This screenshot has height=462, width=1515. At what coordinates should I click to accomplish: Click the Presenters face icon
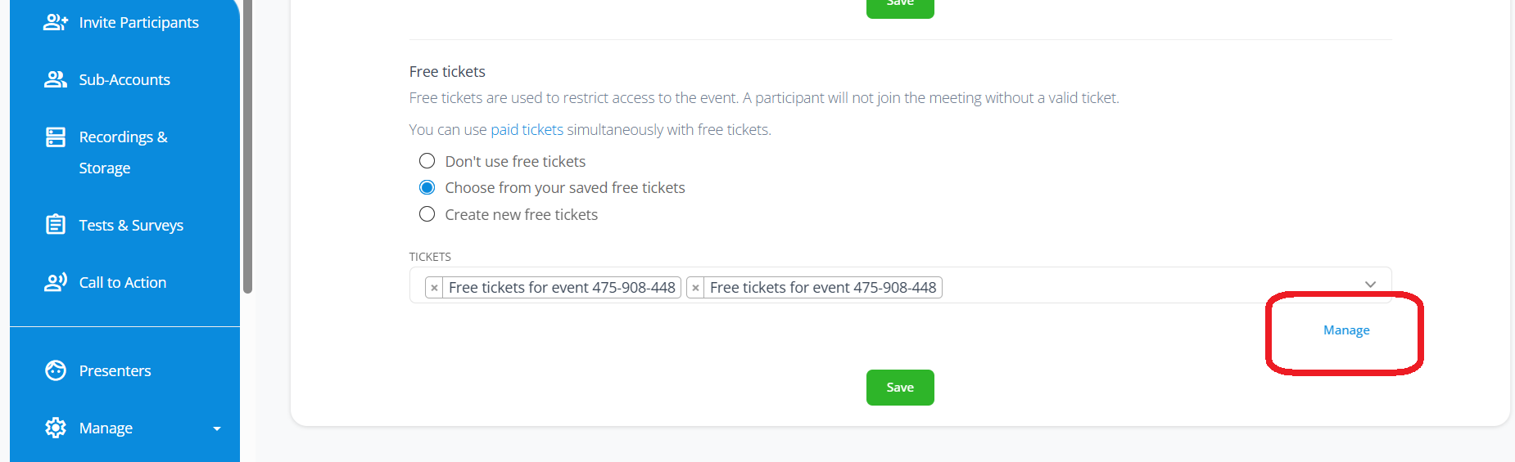pyautogui.click(x=55, y=370)
